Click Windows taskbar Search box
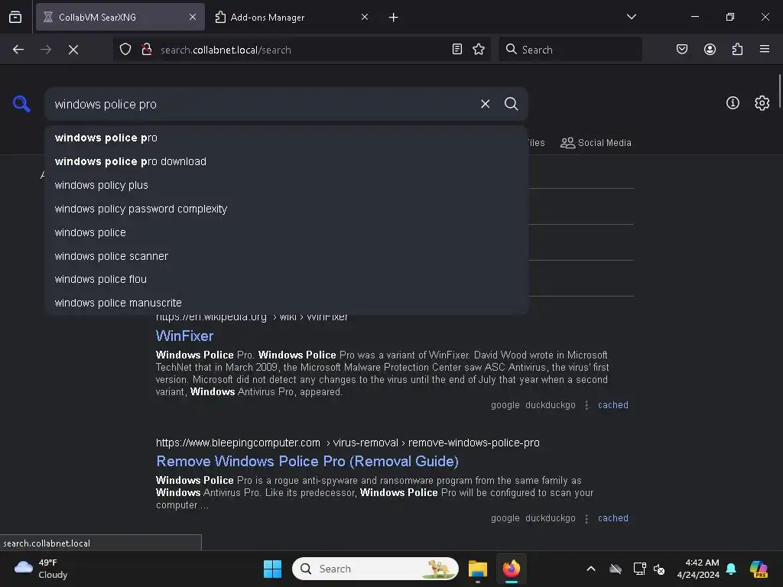 (375, 569)
